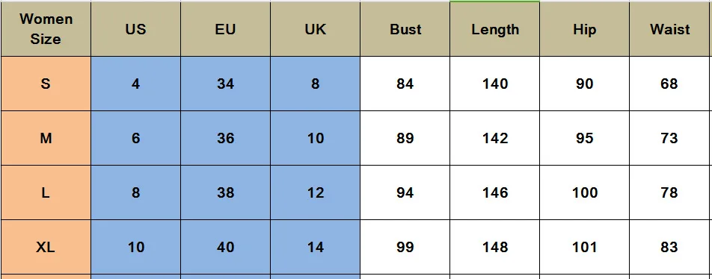
Task: Select the US value 10 cell
Action: point(135,247)
